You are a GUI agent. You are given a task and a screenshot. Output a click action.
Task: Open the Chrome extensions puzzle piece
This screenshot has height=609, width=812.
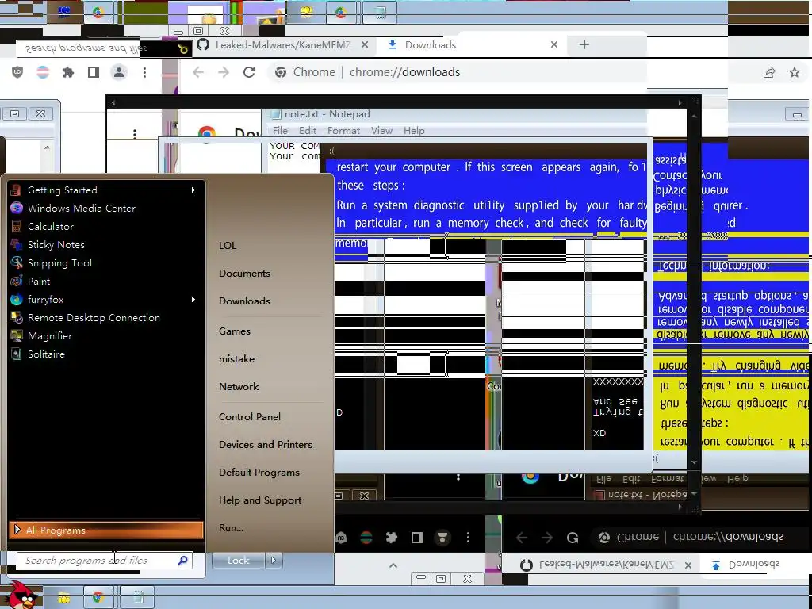pos(68,72)
